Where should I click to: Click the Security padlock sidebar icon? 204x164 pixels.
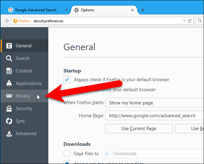(9, 108)
